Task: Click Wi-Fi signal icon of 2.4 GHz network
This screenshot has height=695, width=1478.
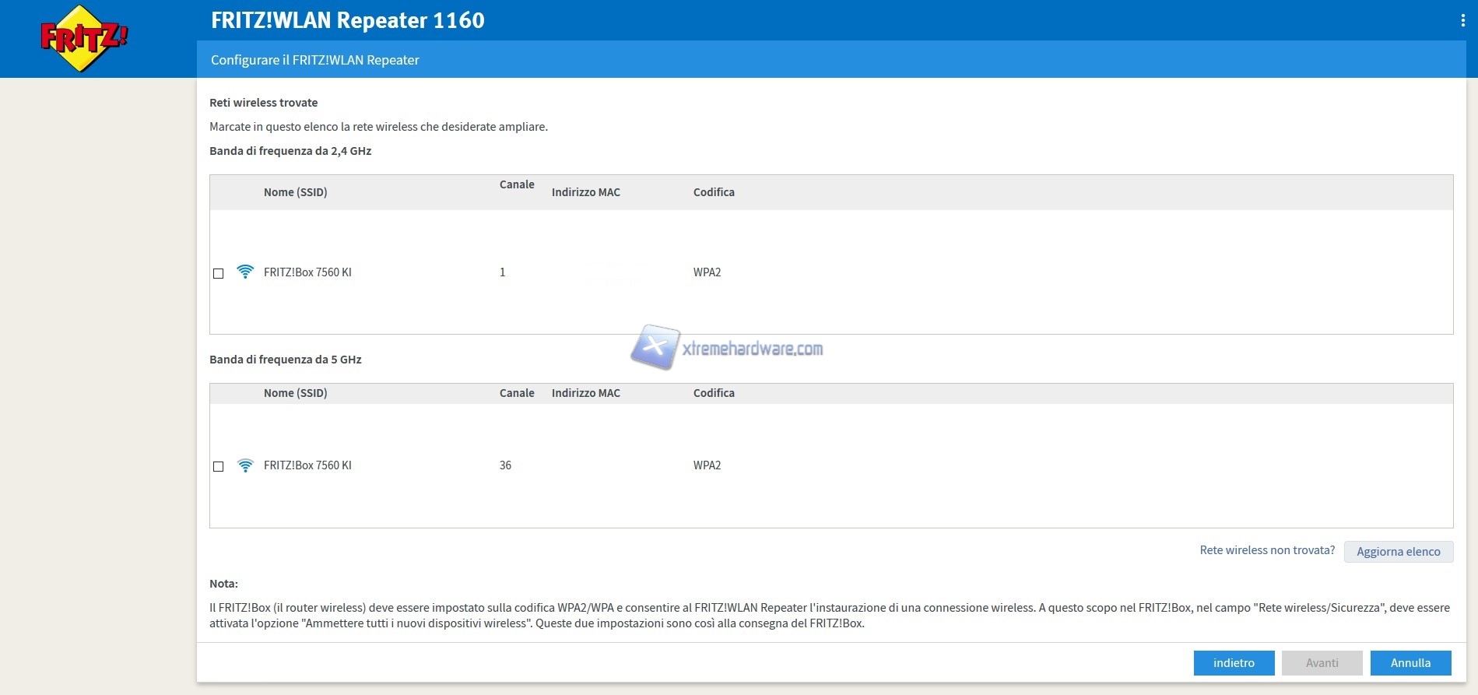Action: click(x=245, y=272)
